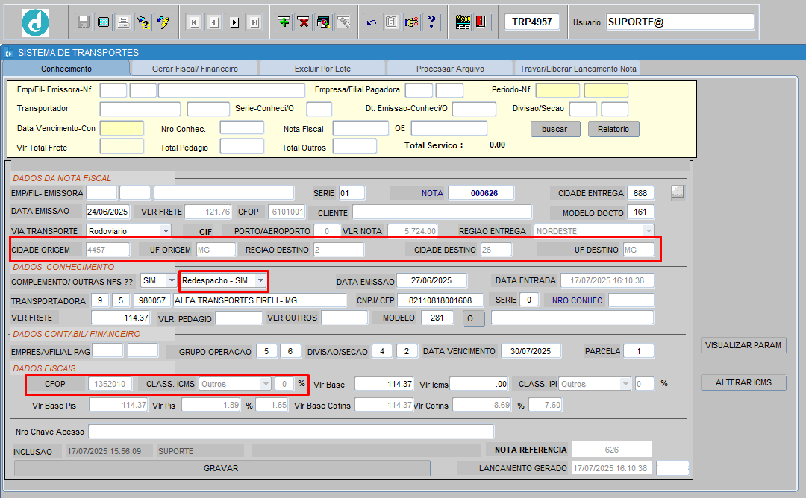The height and width of the screenshot is (498, 806).
Task: Switch to the Processar Arquivo tab
Action: coord(450,68)
